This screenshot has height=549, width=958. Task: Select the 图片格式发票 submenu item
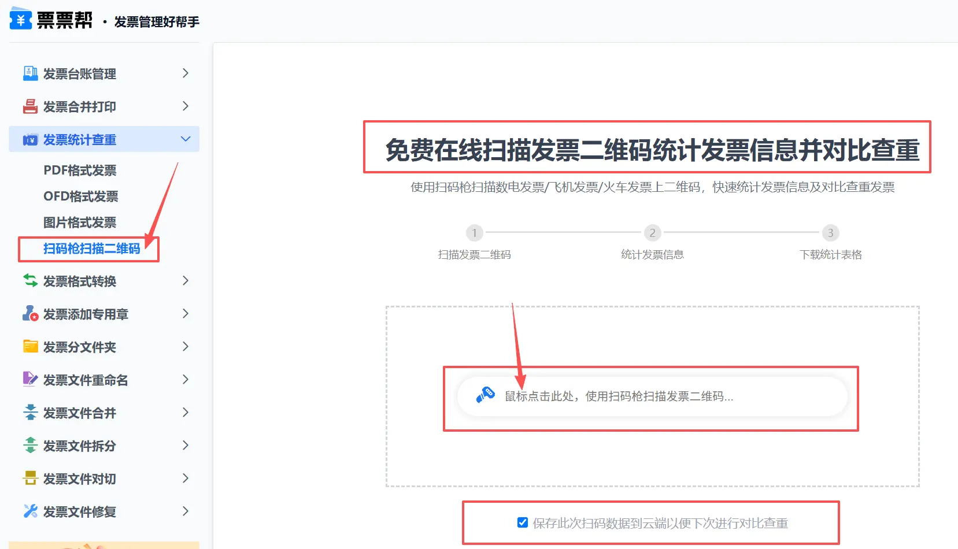pyautogui.click(x=80, y=222)
